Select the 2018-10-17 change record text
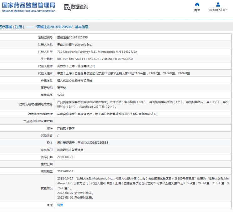The image size is (233, 212). click(143, 183)
